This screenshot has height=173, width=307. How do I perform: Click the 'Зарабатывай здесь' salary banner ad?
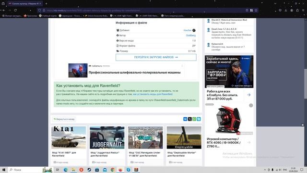(229, 72)
